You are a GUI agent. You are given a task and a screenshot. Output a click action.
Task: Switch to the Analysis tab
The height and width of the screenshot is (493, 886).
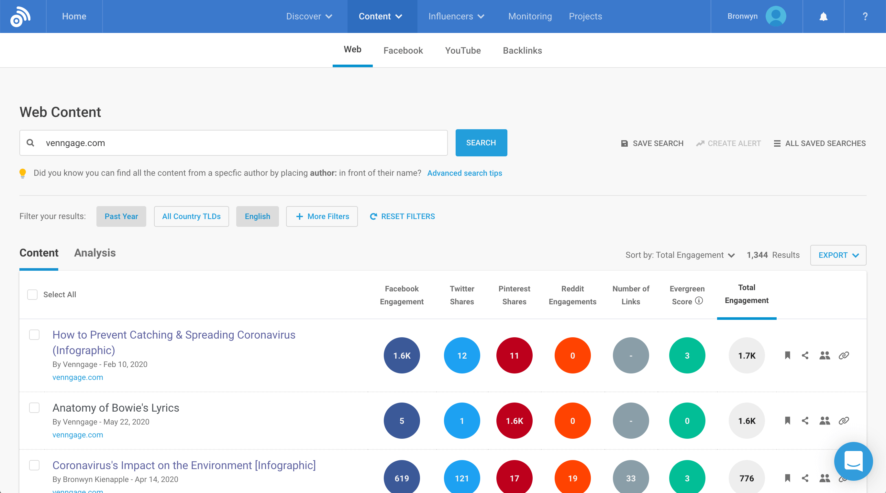click(x=95, y=253)
